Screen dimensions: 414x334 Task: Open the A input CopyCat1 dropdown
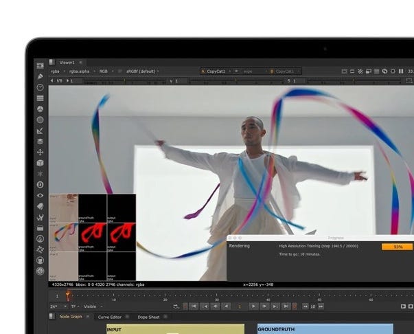tap(216, 71)
